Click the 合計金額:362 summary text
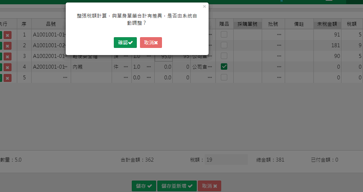 [137, 160]
